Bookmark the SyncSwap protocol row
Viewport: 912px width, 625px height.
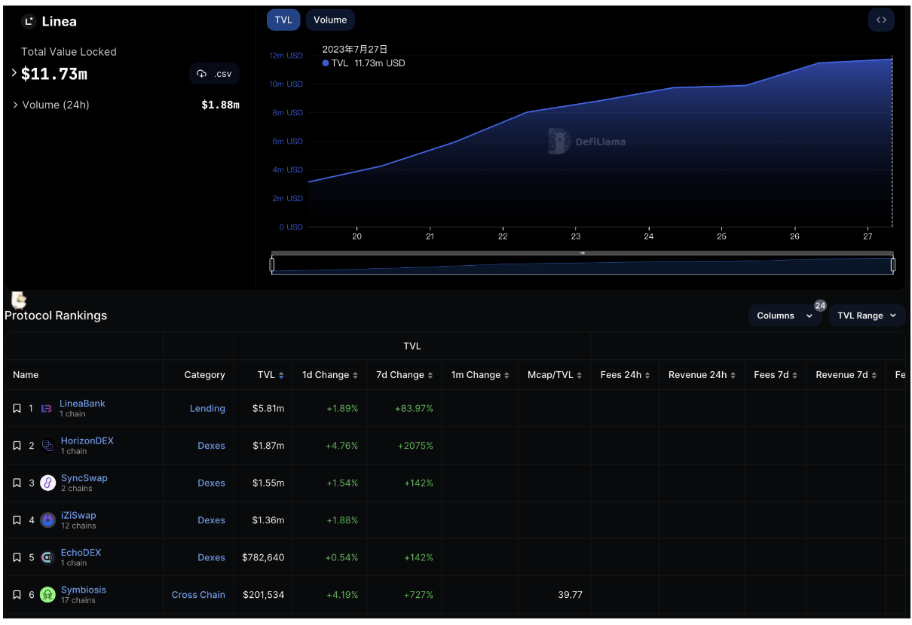[17, 483]
